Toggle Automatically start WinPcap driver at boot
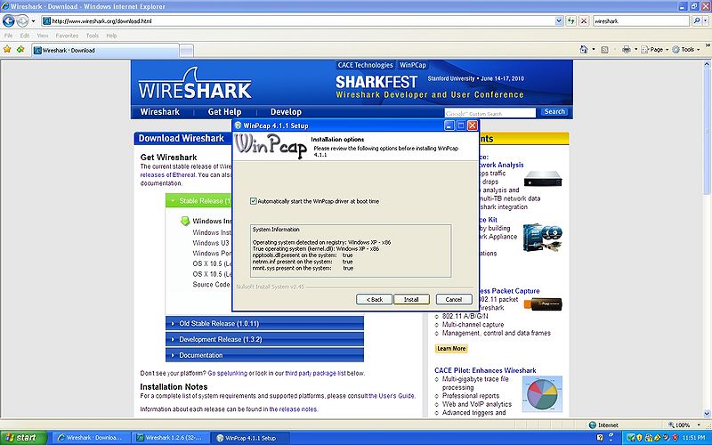The height and width of the screenshot is (445, 712). point(254,201)
